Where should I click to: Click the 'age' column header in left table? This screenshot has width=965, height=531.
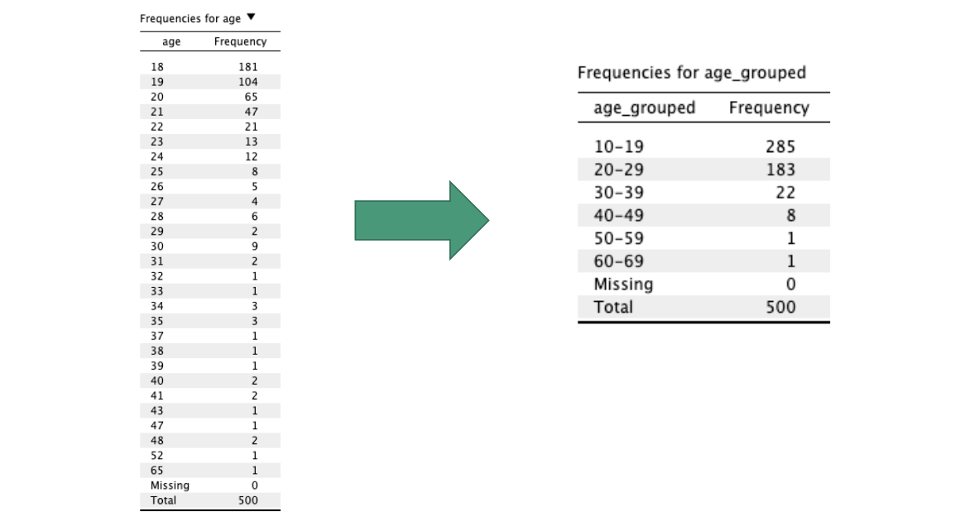click(171, 41)
